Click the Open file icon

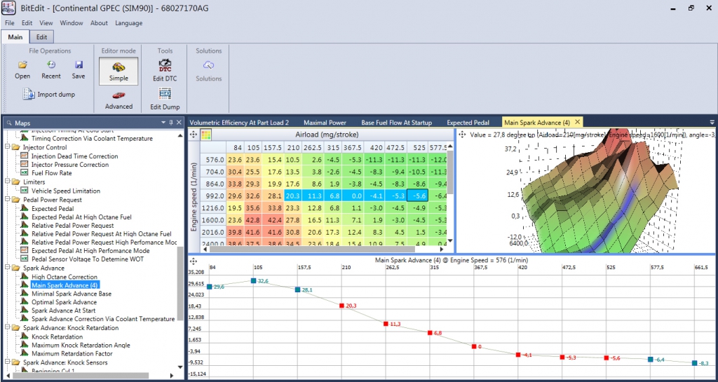(22, 65)
